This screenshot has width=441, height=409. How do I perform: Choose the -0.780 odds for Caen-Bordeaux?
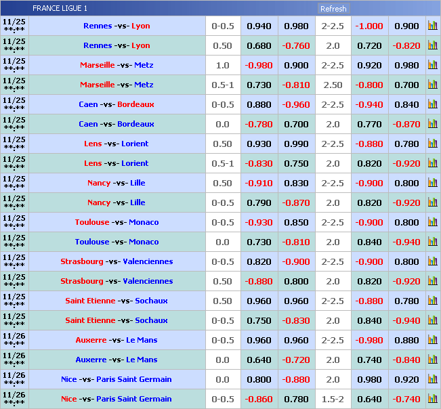point(259,124)
